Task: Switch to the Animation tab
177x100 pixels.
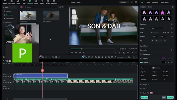Action: [x=155, y=2]
